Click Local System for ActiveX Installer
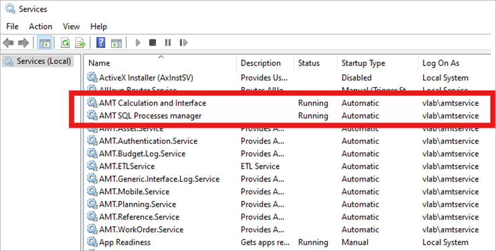Screen dimensions: 496x251 tap(445, 78)
